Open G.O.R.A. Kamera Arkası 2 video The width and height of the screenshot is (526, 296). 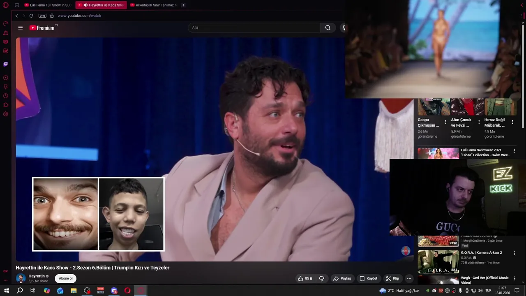point(481,252)
